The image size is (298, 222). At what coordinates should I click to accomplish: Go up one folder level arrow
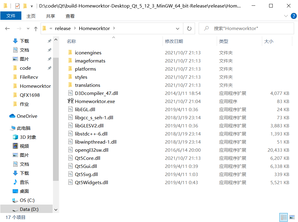[36, 29]
